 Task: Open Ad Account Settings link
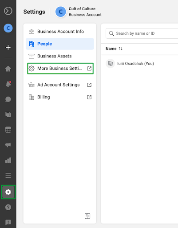click(60, 85)
